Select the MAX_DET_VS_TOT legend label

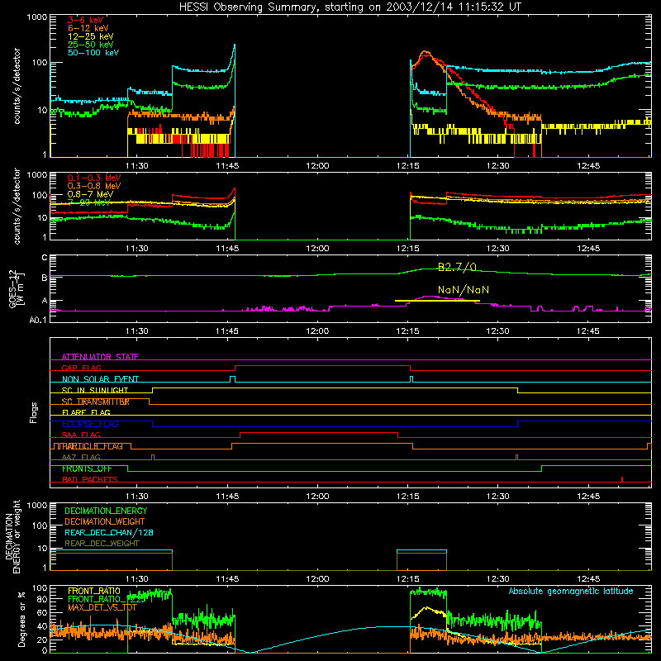102,608
